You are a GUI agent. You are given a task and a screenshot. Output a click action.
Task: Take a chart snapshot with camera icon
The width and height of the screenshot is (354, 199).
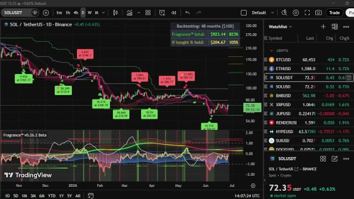pos(319,13)
